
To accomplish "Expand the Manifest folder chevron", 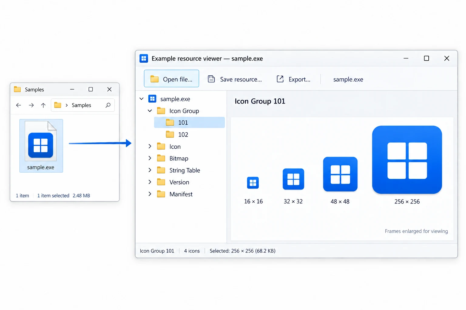I will (150, 194).
